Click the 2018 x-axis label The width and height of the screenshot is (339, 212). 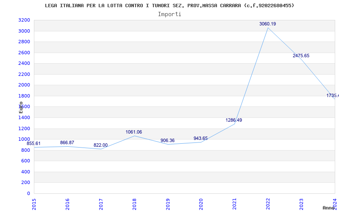[134, 204]
